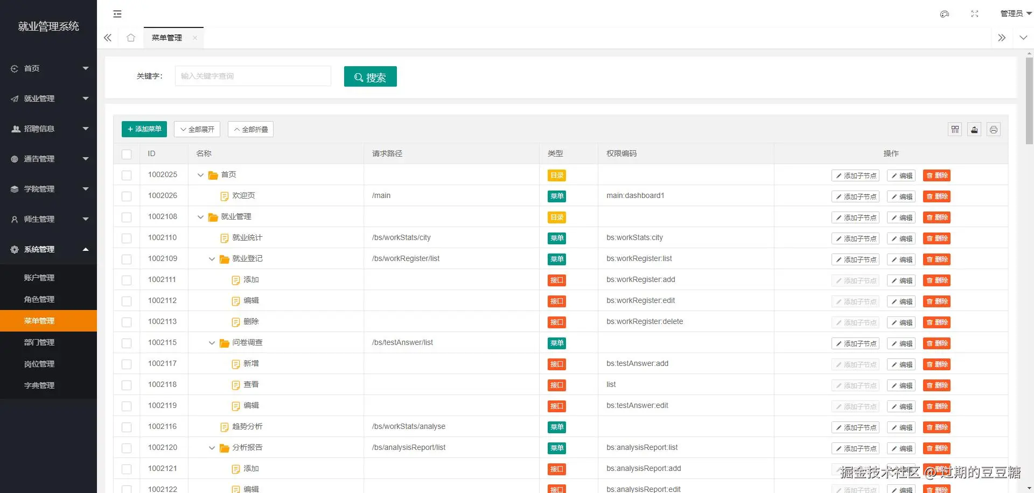1034x493 pixels.
Task: Click the 学院管理 sidebar layers icon
Action: 15,189
